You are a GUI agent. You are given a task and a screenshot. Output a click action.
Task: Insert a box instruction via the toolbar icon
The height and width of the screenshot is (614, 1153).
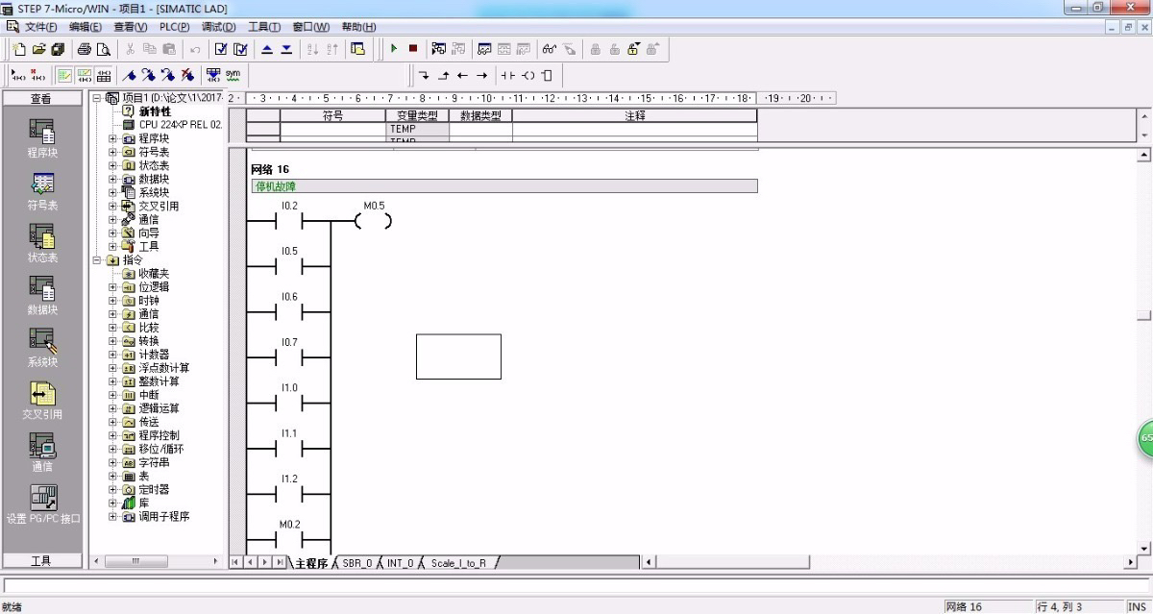click(x=547, y=75)
